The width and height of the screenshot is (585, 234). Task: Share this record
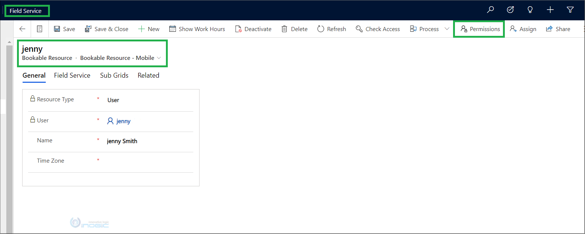point(558,29)
